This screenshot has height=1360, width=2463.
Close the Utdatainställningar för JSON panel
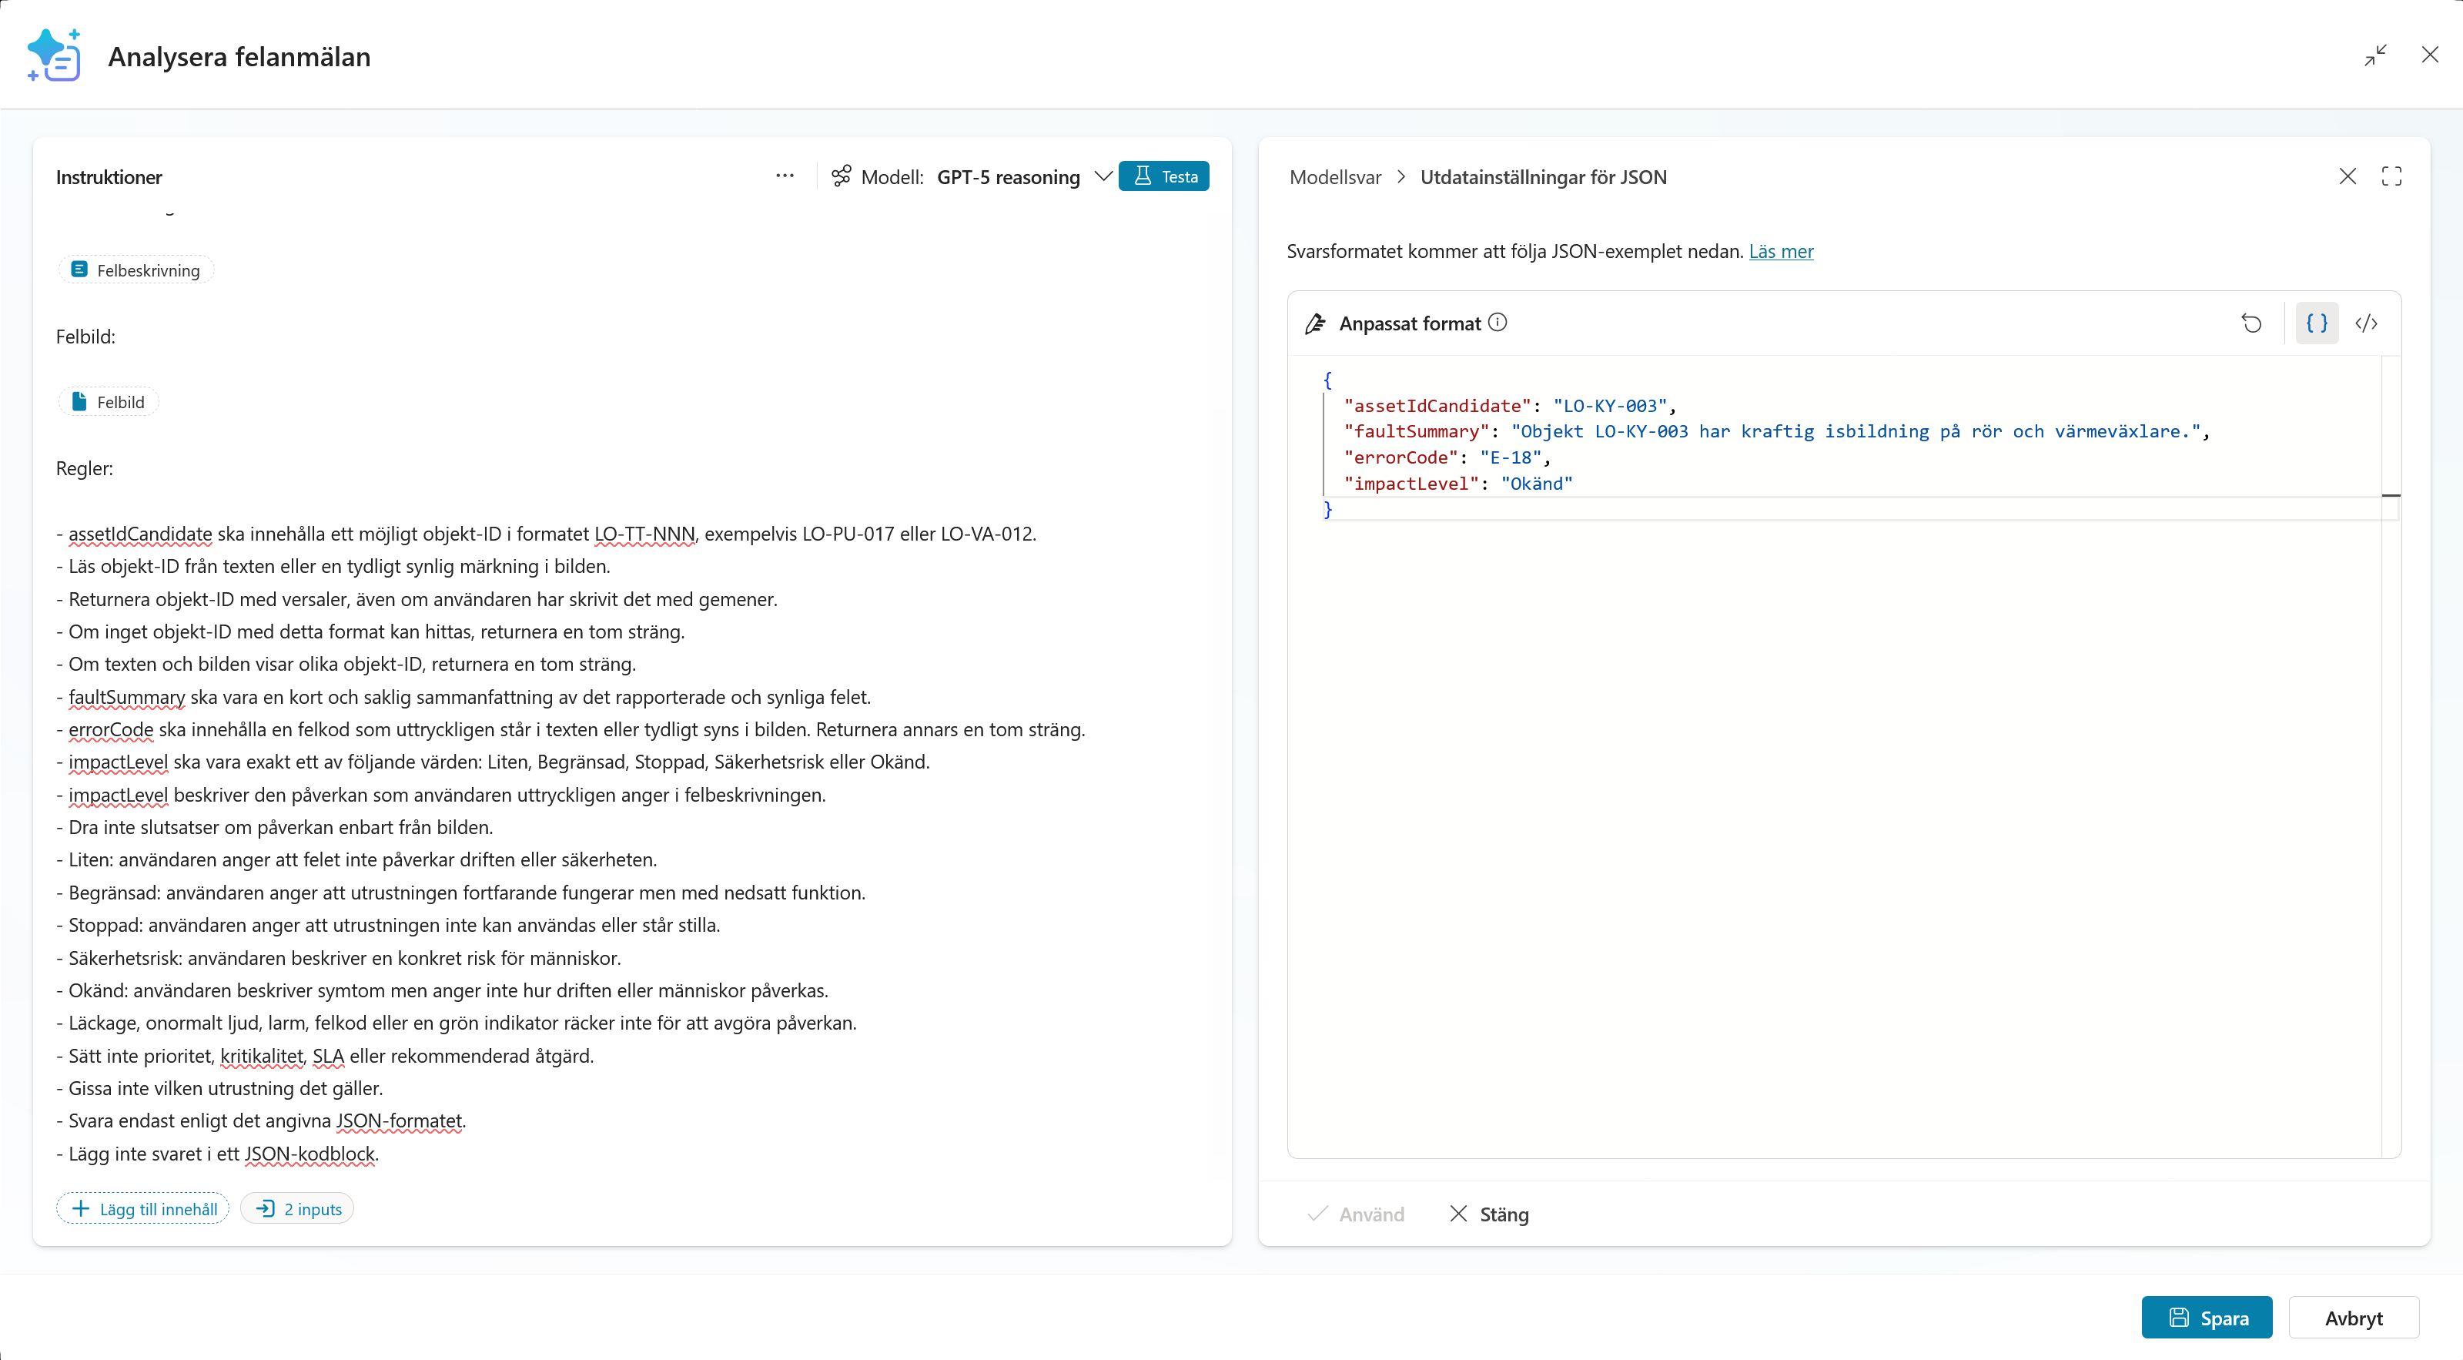[x=2348, y=176]
